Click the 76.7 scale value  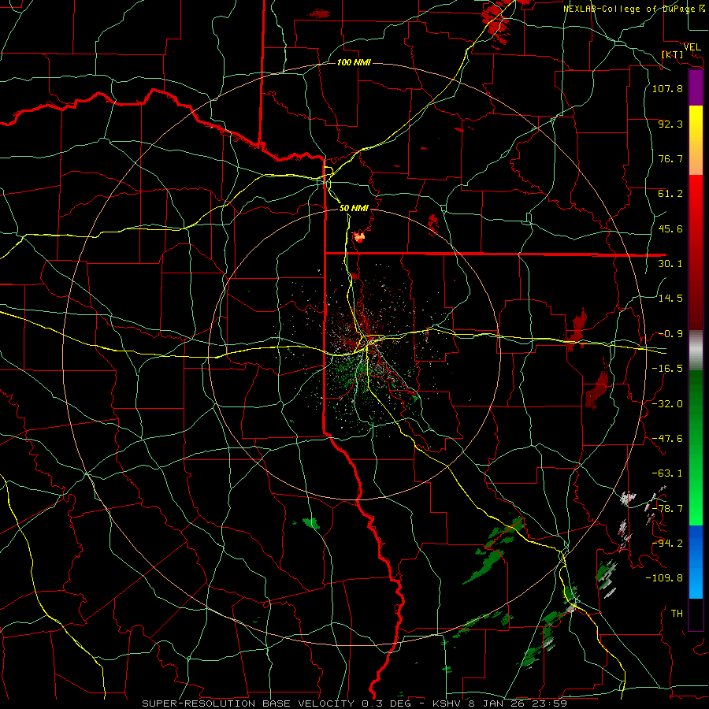tap(670, 158)
